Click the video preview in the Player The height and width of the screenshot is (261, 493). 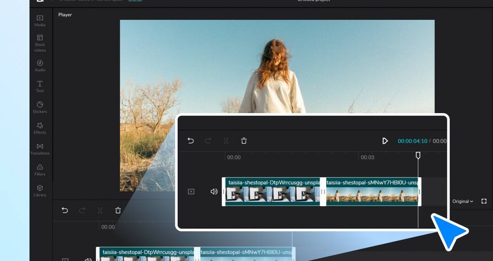pyautogui.click(x=277, y=105)
